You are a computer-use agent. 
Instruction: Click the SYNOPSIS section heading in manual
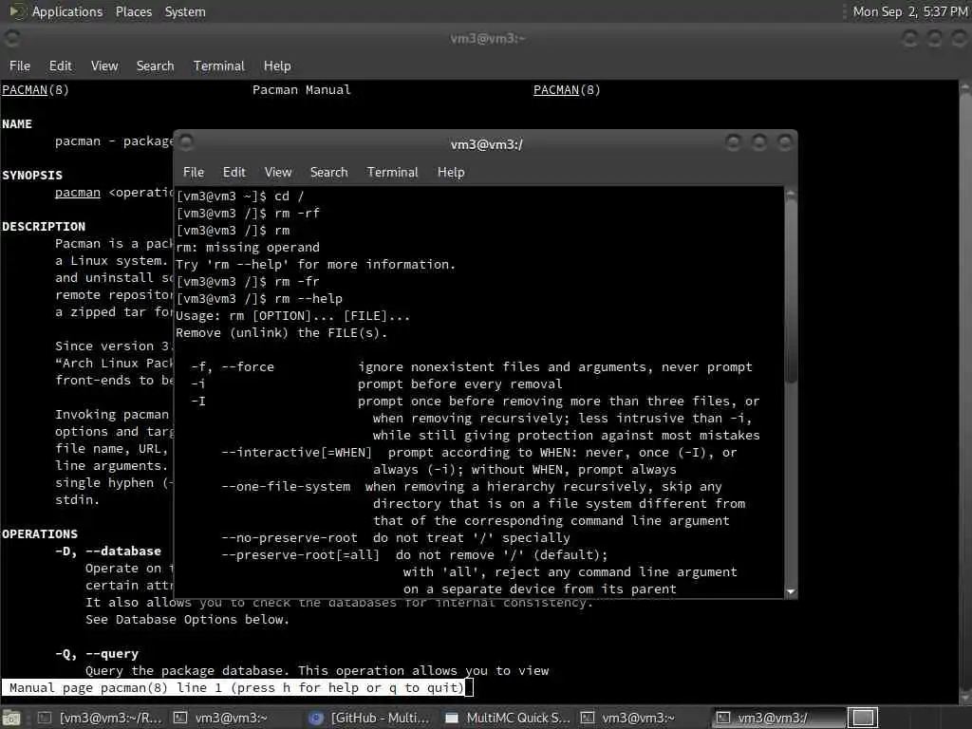point(32,176)
